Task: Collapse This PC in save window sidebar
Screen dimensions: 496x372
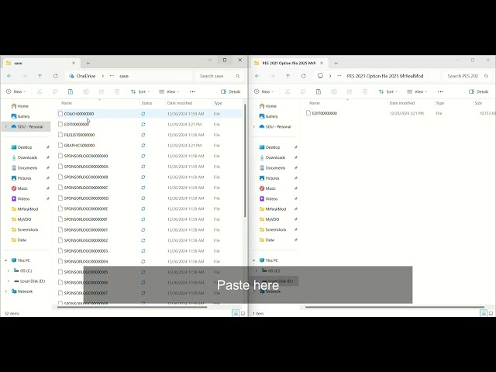Action: point(5,260)
